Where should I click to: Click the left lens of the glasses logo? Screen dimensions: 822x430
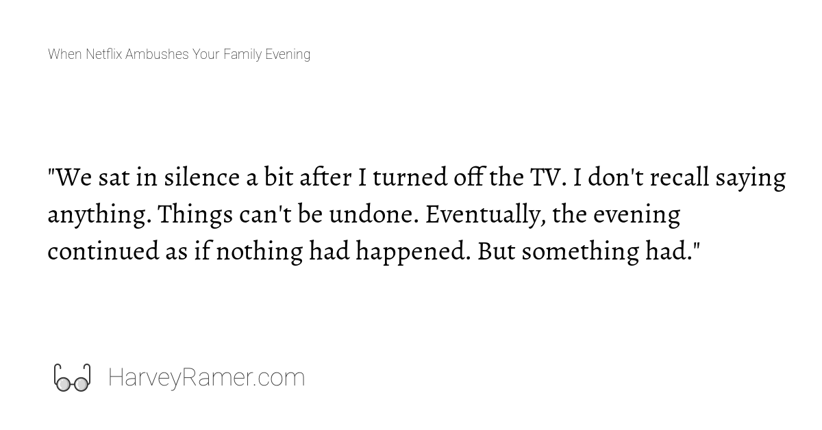point(63,383)
